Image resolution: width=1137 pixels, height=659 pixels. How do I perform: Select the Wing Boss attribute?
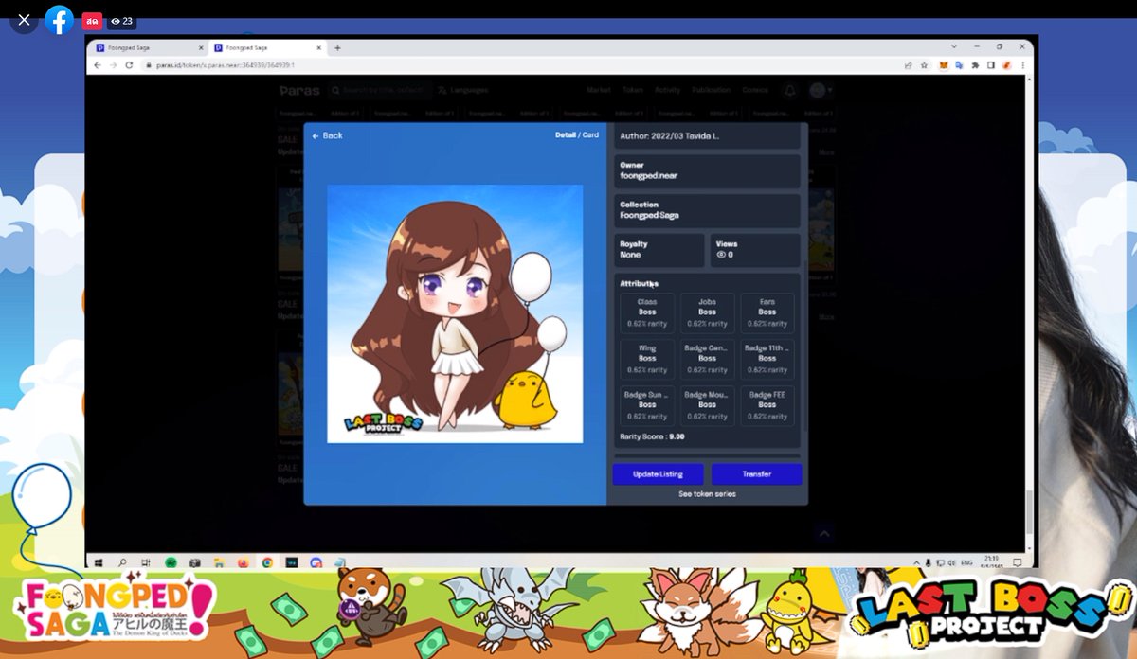[x=647, y=359]
